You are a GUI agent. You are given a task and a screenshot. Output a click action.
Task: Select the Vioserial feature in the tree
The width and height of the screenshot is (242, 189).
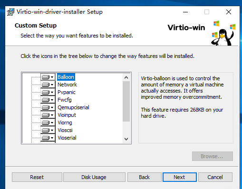[67, 138]
